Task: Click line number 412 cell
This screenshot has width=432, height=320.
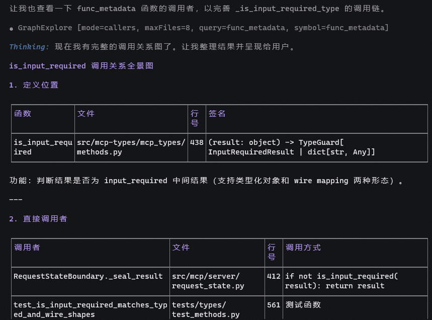Action: (274, 276)
